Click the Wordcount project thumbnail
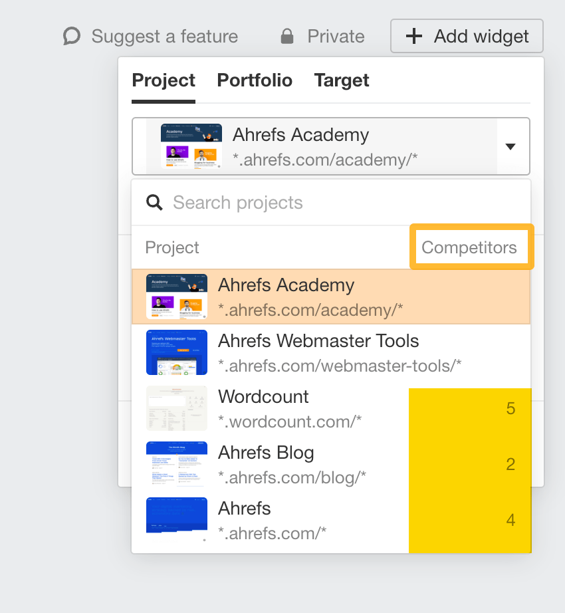This screenshot has width=565, height=613. (x=177, y=408)
